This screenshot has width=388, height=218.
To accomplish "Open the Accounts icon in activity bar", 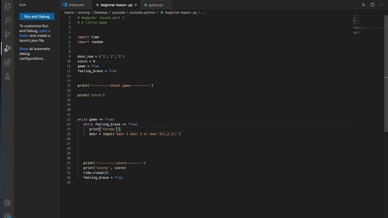I will 7,203.
